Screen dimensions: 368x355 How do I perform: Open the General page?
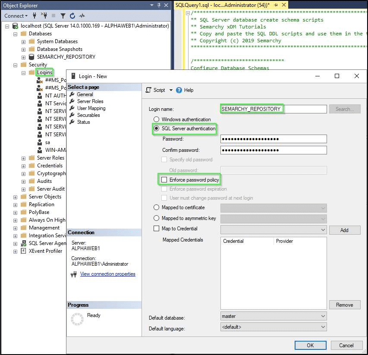coord(85,94)
